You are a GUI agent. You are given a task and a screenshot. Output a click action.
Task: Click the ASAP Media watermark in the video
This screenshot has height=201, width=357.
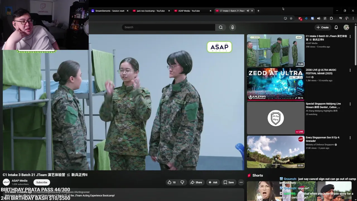click(x=219, y=47)
